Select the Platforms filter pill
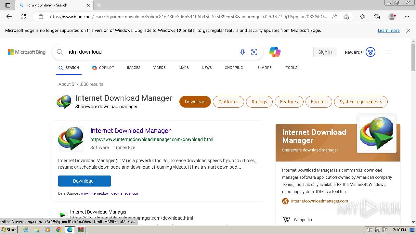The height and width of the screenshot is (234, 416). [228, 102]
